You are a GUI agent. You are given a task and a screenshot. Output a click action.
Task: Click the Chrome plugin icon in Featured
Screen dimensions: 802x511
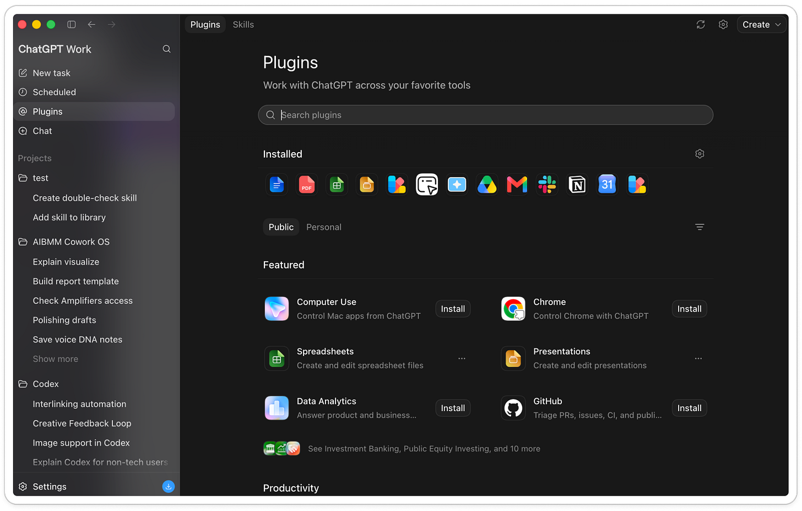513,309
